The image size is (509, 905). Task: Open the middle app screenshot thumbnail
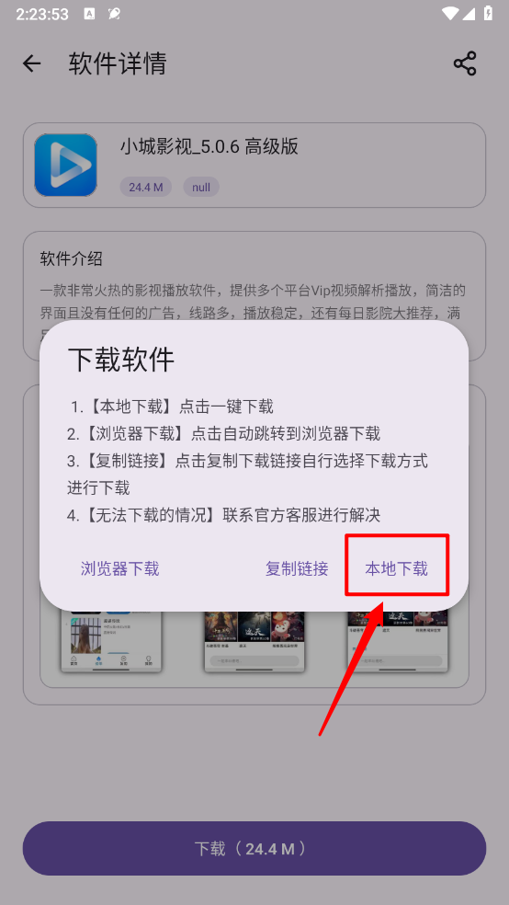[254, 642]
